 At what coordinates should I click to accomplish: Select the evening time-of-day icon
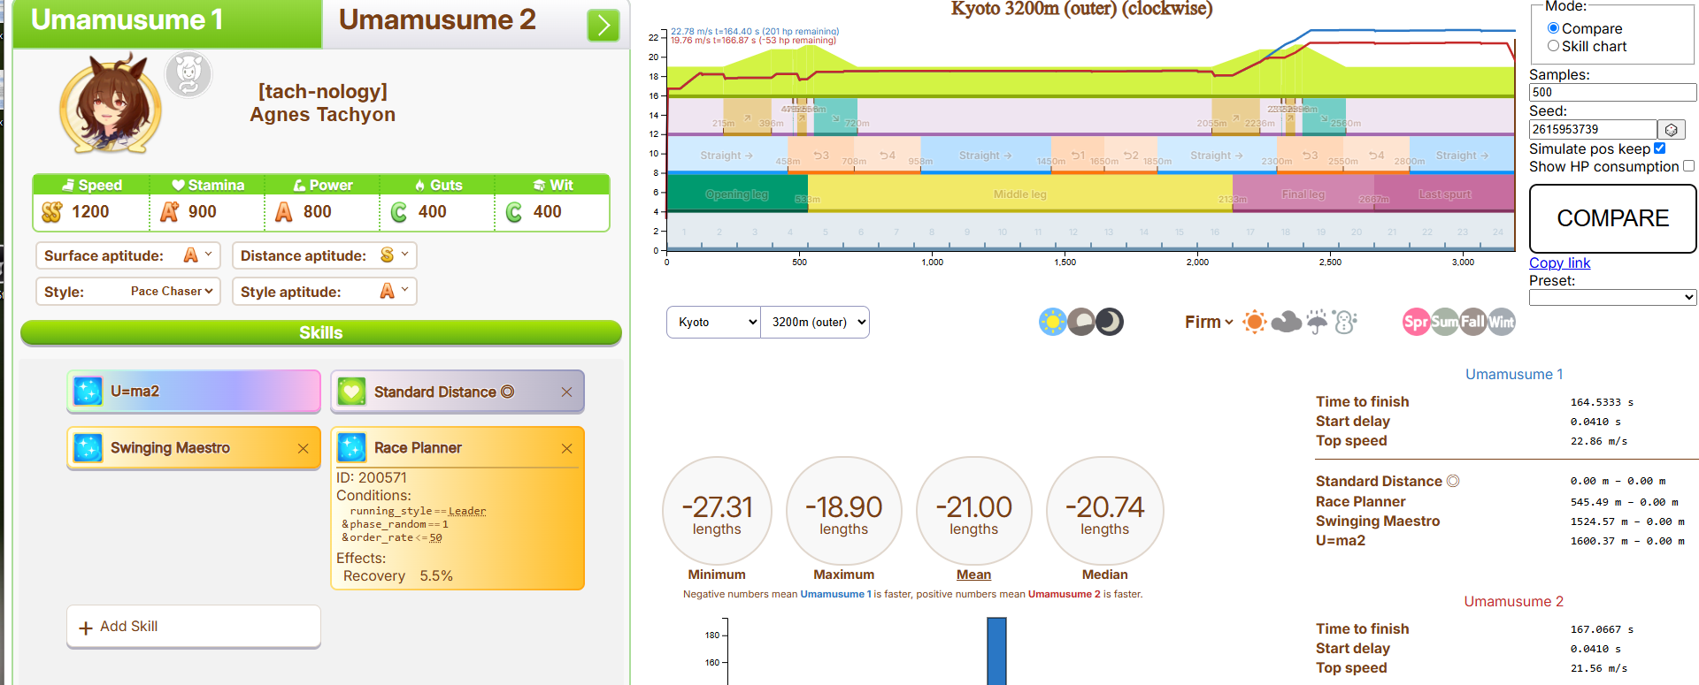tap(1080, 322)
